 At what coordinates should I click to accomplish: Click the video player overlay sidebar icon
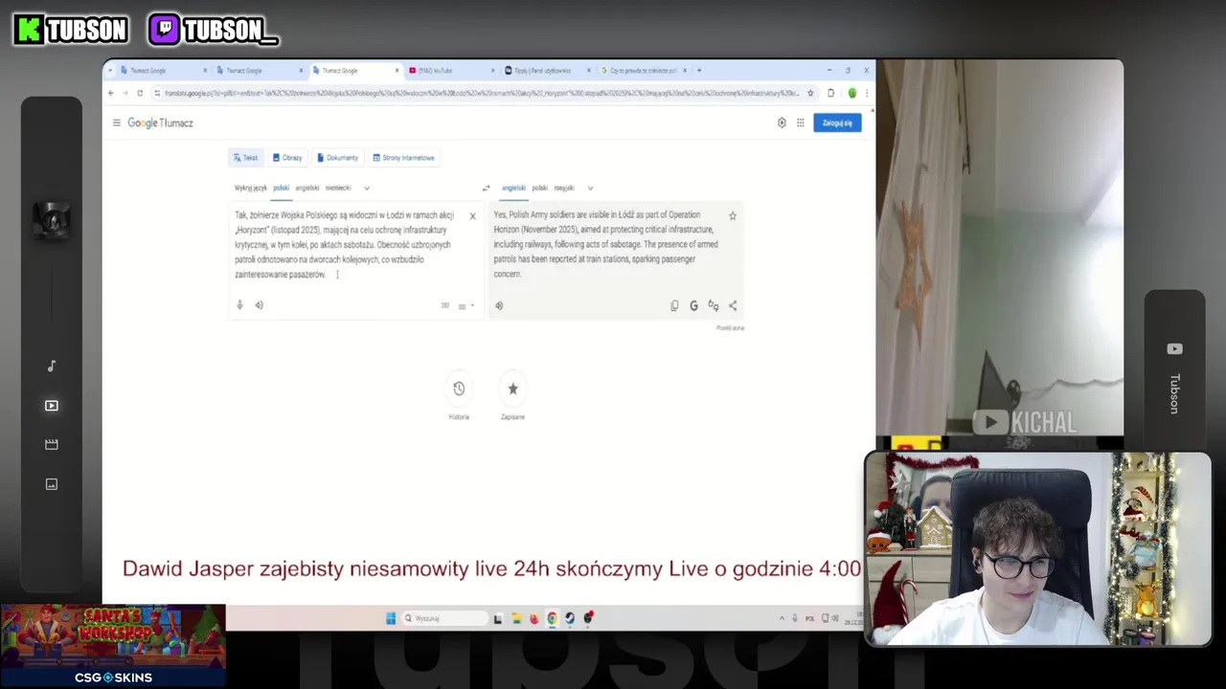(x=52, y=406)
